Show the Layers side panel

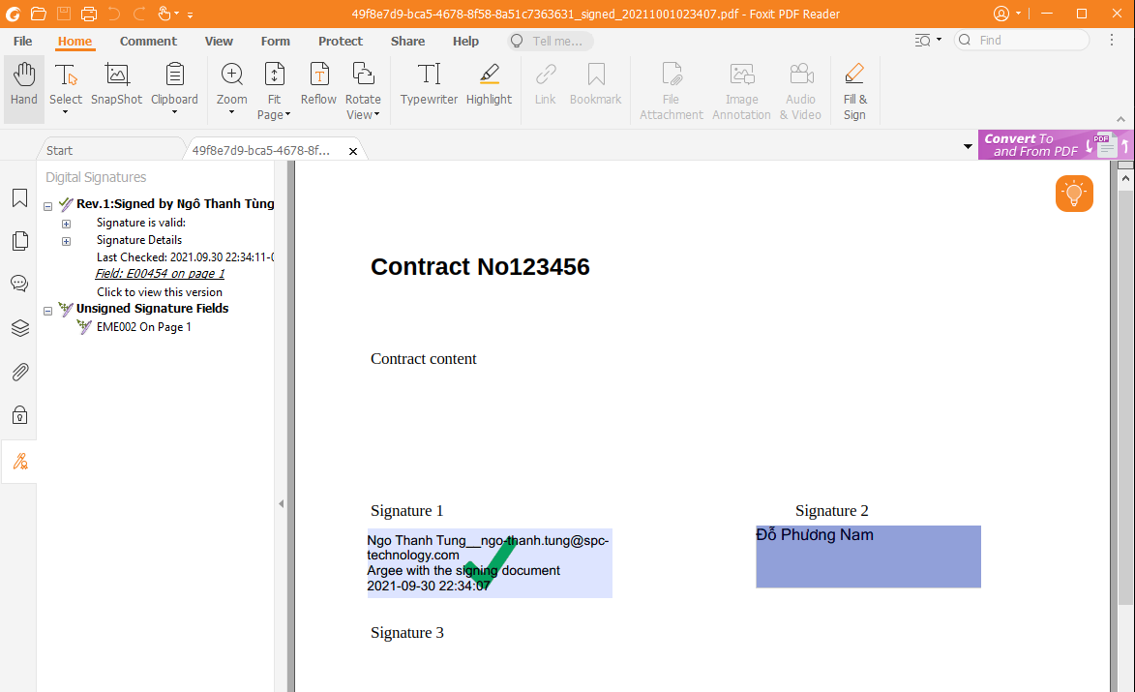tap(19, 328)
